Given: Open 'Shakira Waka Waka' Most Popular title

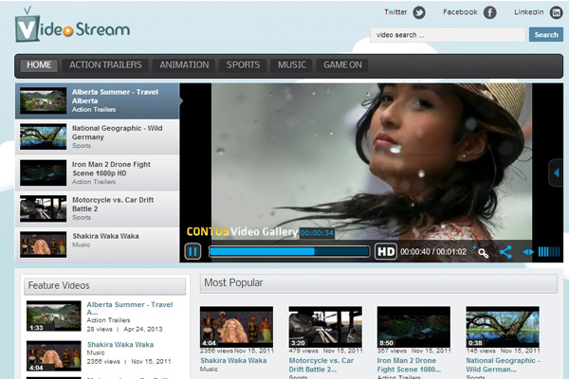Looking at the screenshot, I should tap(233, 360).
